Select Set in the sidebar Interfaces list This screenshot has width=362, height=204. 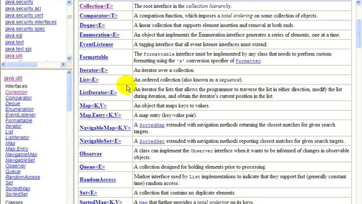click(9, 182)
